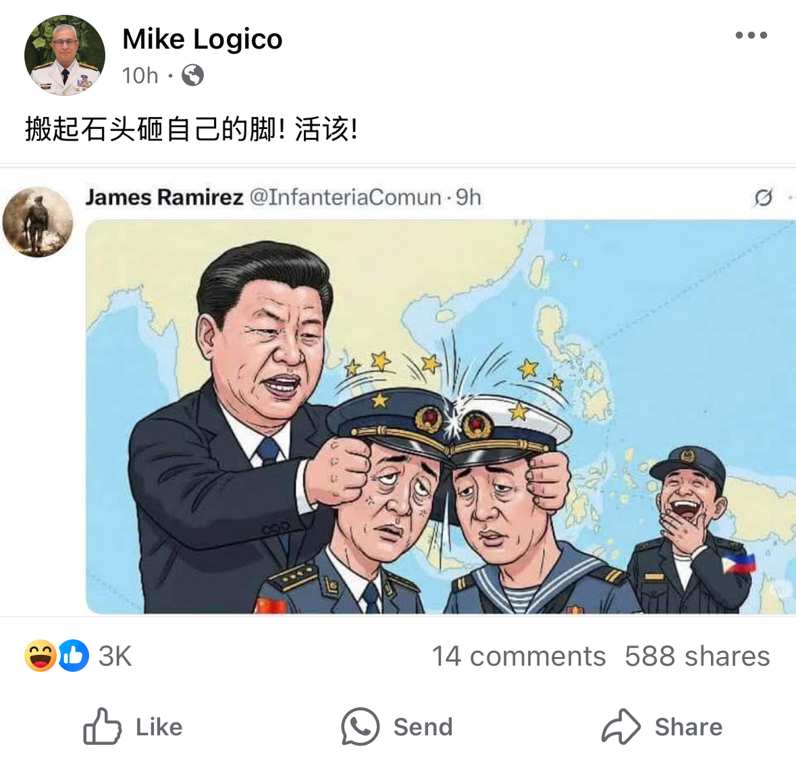Viewport: 796px width, 759px height.
Task: Click the Share arrow icon
Action: [621, 727]
